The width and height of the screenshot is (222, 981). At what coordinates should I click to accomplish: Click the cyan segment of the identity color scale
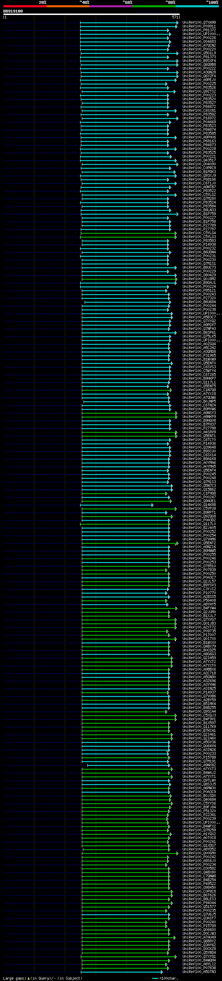[197, 6]
